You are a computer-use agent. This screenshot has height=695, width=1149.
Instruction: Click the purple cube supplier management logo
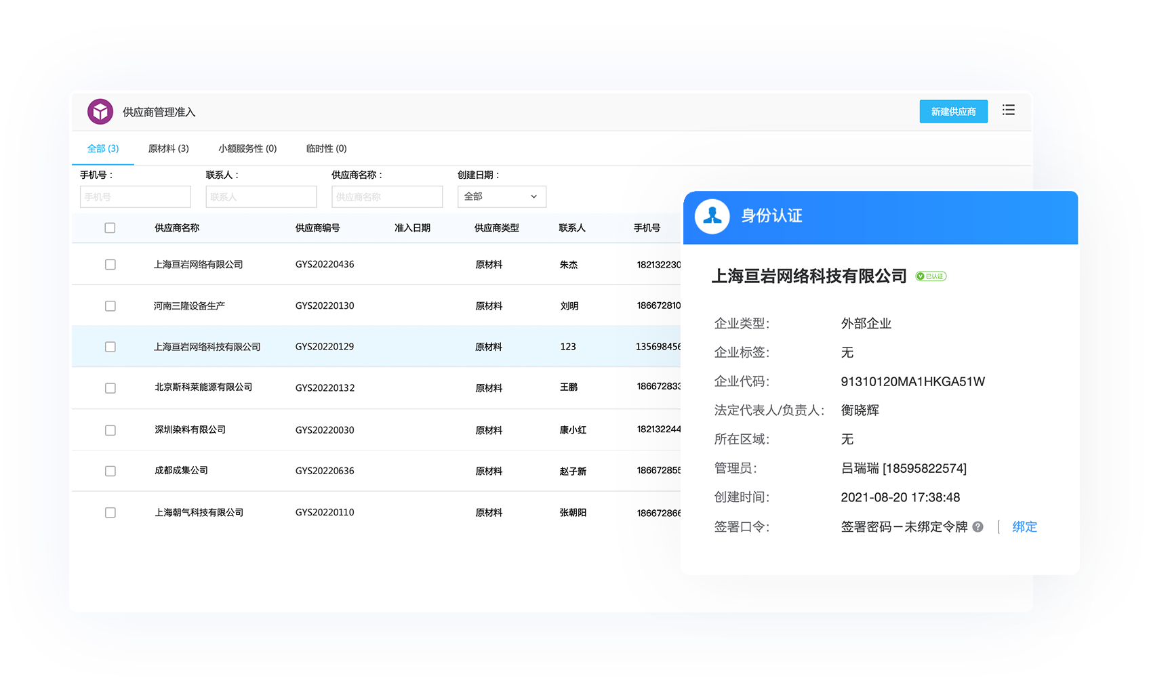[100, 112]
